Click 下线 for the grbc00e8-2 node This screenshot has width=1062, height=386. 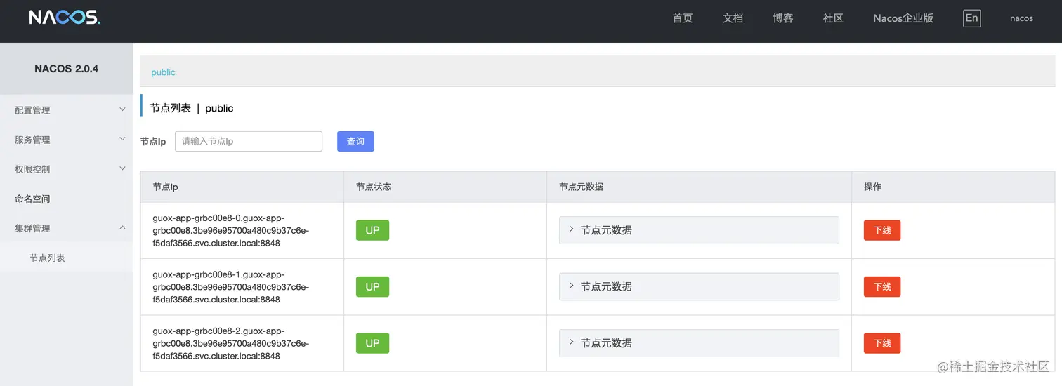pyautogui.click(x=882, y=343)
